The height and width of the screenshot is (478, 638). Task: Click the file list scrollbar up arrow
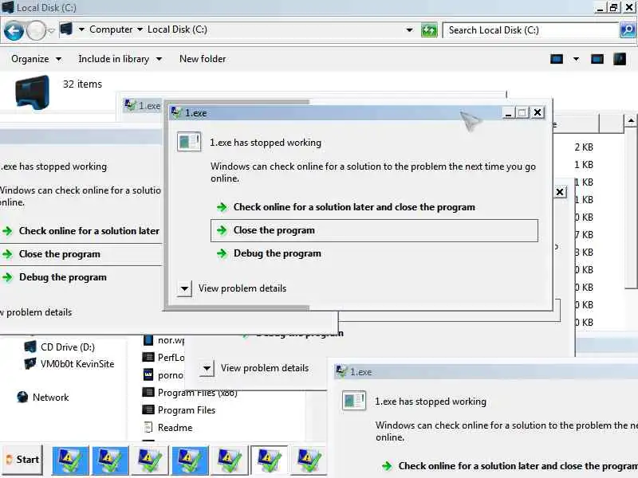631,121
